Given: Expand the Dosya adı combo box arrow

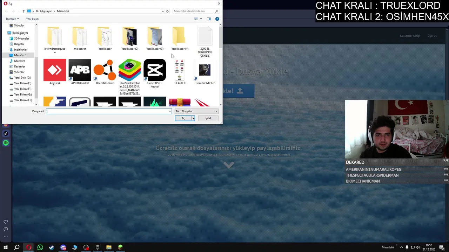Looking at the screenshot, I should coord(169,111).
